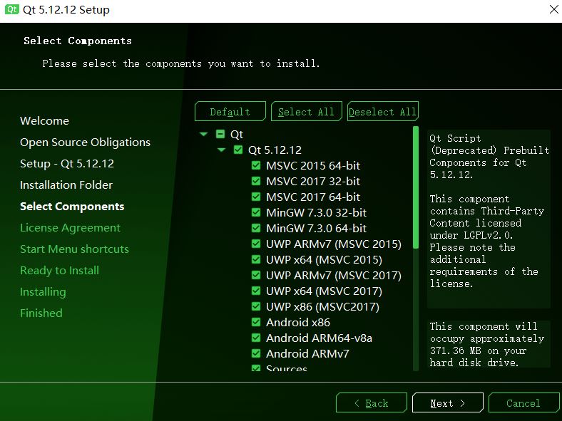Click the Select All button
The image size is (562, 421).
click(x=307, y=112)
